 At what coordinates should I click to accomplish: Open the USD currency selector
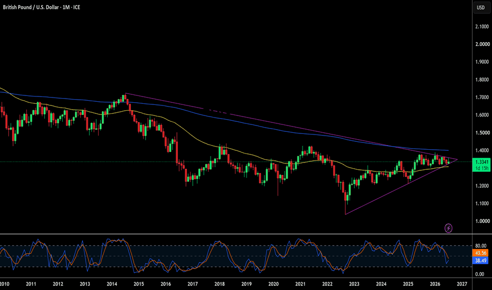481,7
